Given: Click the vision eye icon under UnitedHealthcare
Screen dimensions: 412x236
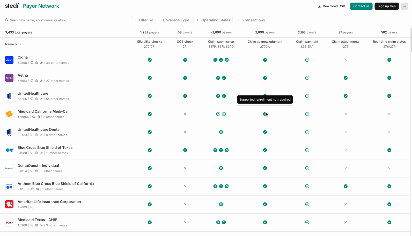Looking at the screenshot, I should [41, 99].
